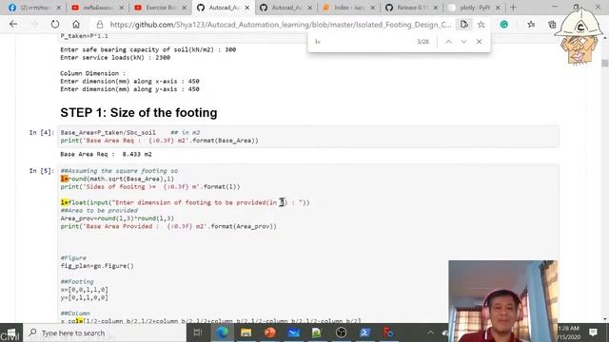The image size is (609, 342).
Task: Close the Exercise YouTube tab
Action: point(184,8)
